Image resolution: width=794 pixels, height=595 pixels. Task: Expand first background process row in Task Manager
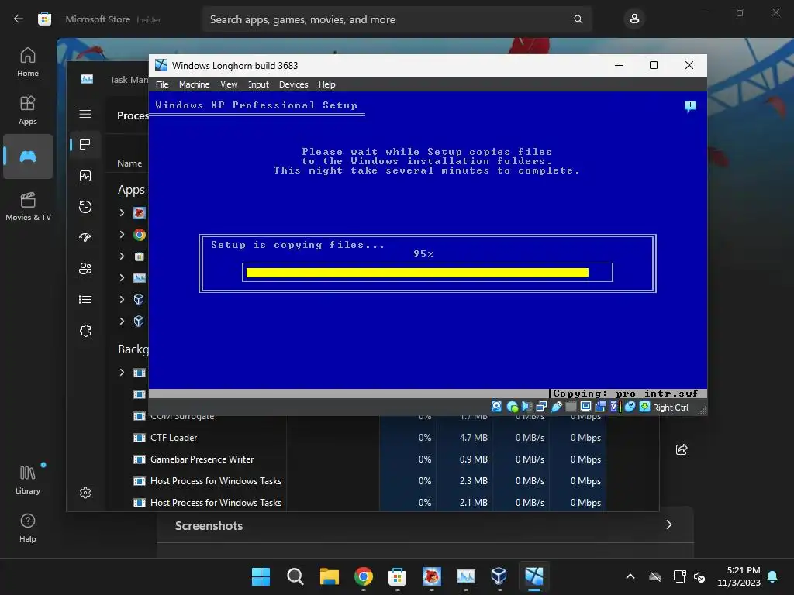[122, 373]
